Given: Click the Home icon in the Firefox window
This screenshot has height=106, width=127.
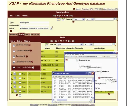Looking at the screenshot, I should coord(76,56).
